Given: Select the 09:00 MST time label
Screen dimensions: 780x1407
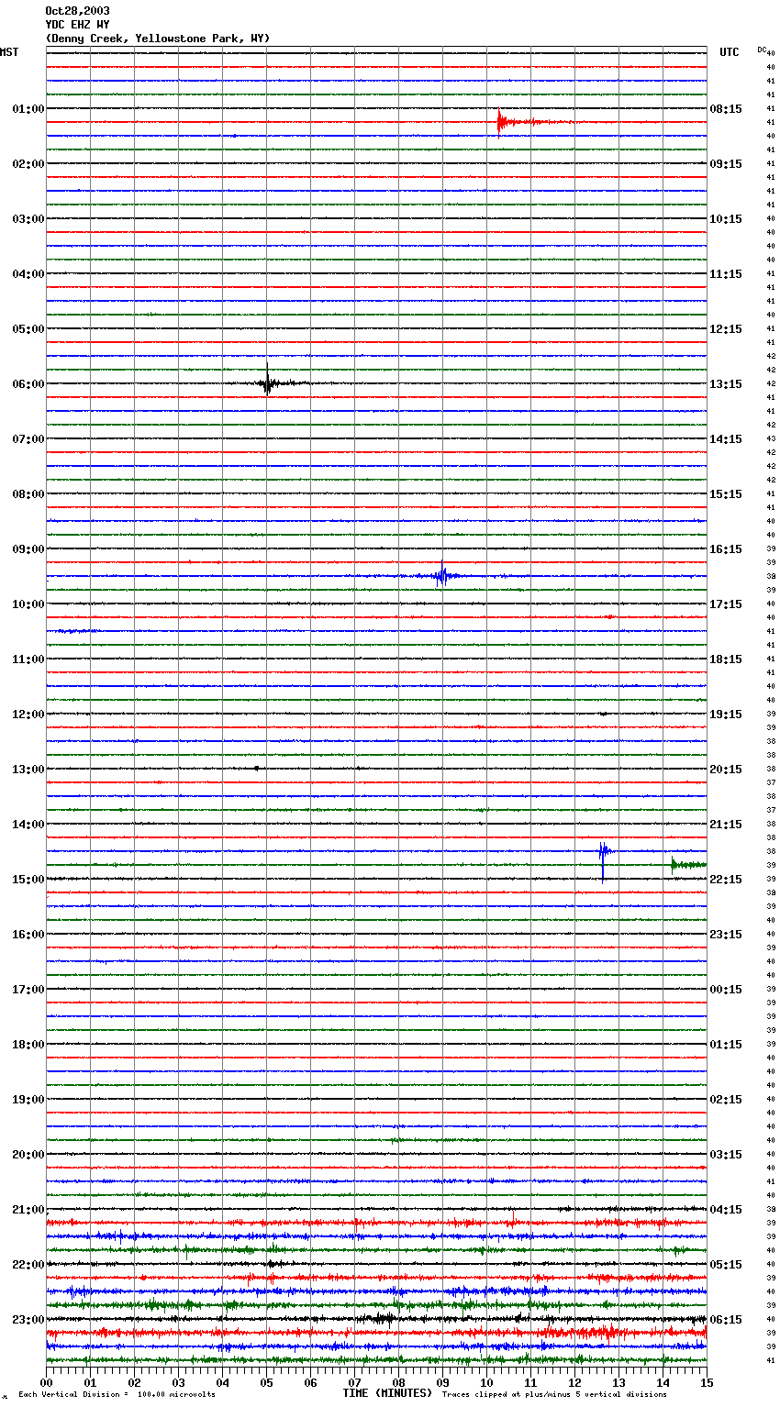Looking at the screenshot, I should pos(28,549).
